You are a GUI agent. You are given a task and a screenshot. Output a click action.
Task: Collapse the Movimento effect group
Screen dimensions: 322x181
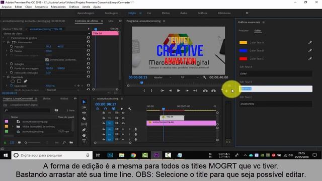click(4, 42)
